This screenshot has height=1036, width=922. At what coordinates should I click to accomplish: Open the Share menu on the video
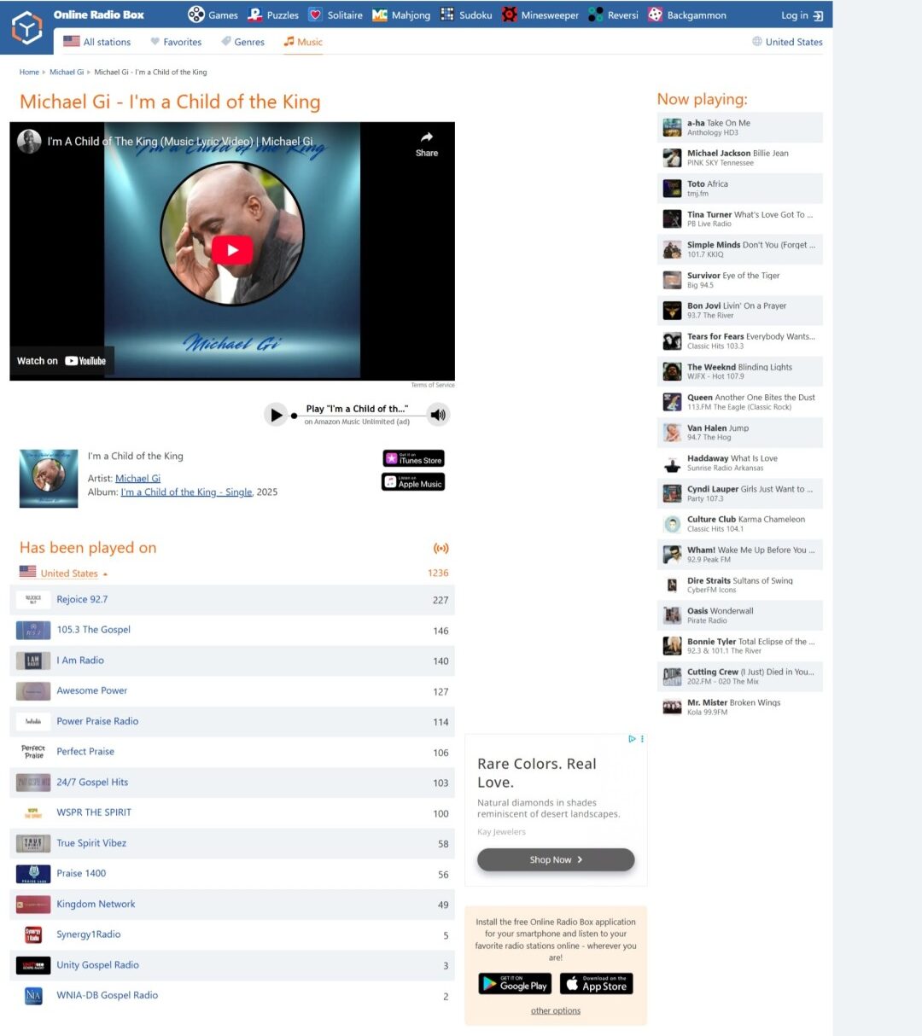pyautogui.click(x=426, y=145)
